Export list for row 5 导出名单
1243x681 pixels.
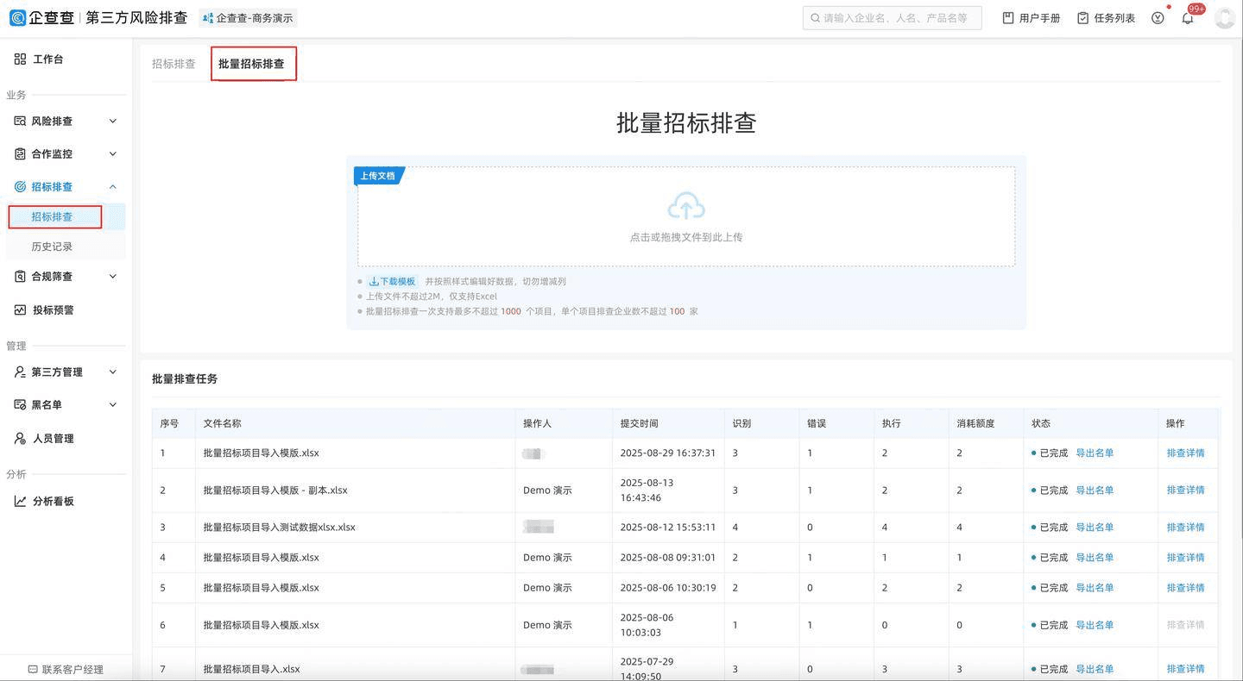[1095, 588]
